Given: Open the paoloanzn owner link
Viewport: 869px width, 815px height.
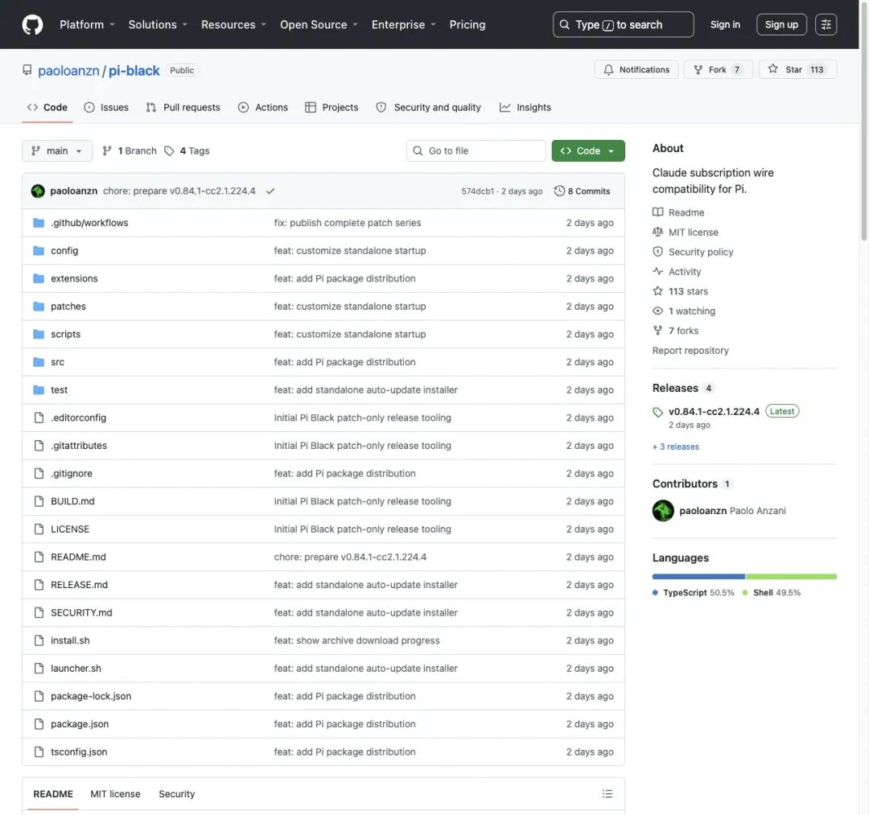Looking at the screenshot, I should (x=68, y=70).
